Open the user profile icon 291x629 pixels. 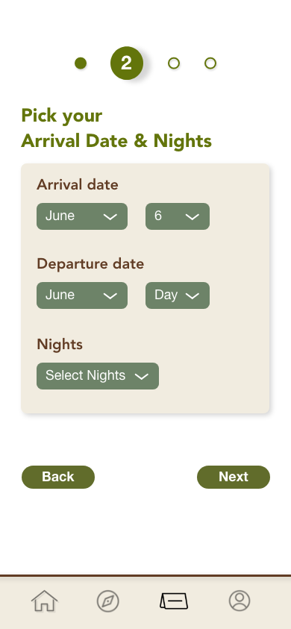pos(240,601)
